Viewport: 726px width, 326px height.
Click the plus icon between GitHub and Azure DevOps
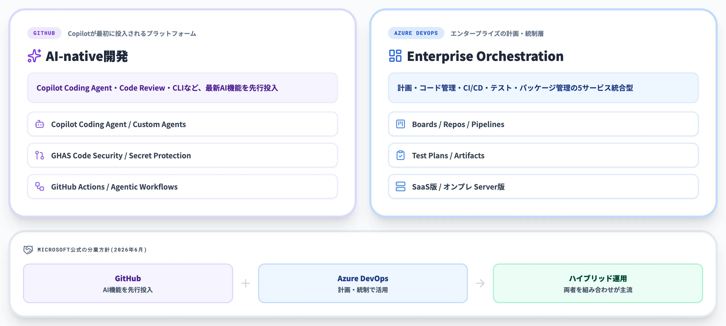point(245,283)
